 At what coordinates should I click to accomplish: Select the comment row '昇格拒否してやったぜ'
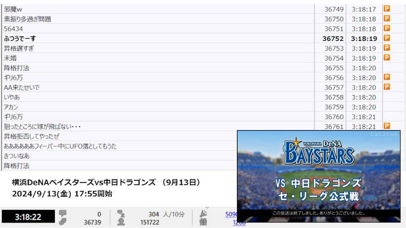coord(119,136)
